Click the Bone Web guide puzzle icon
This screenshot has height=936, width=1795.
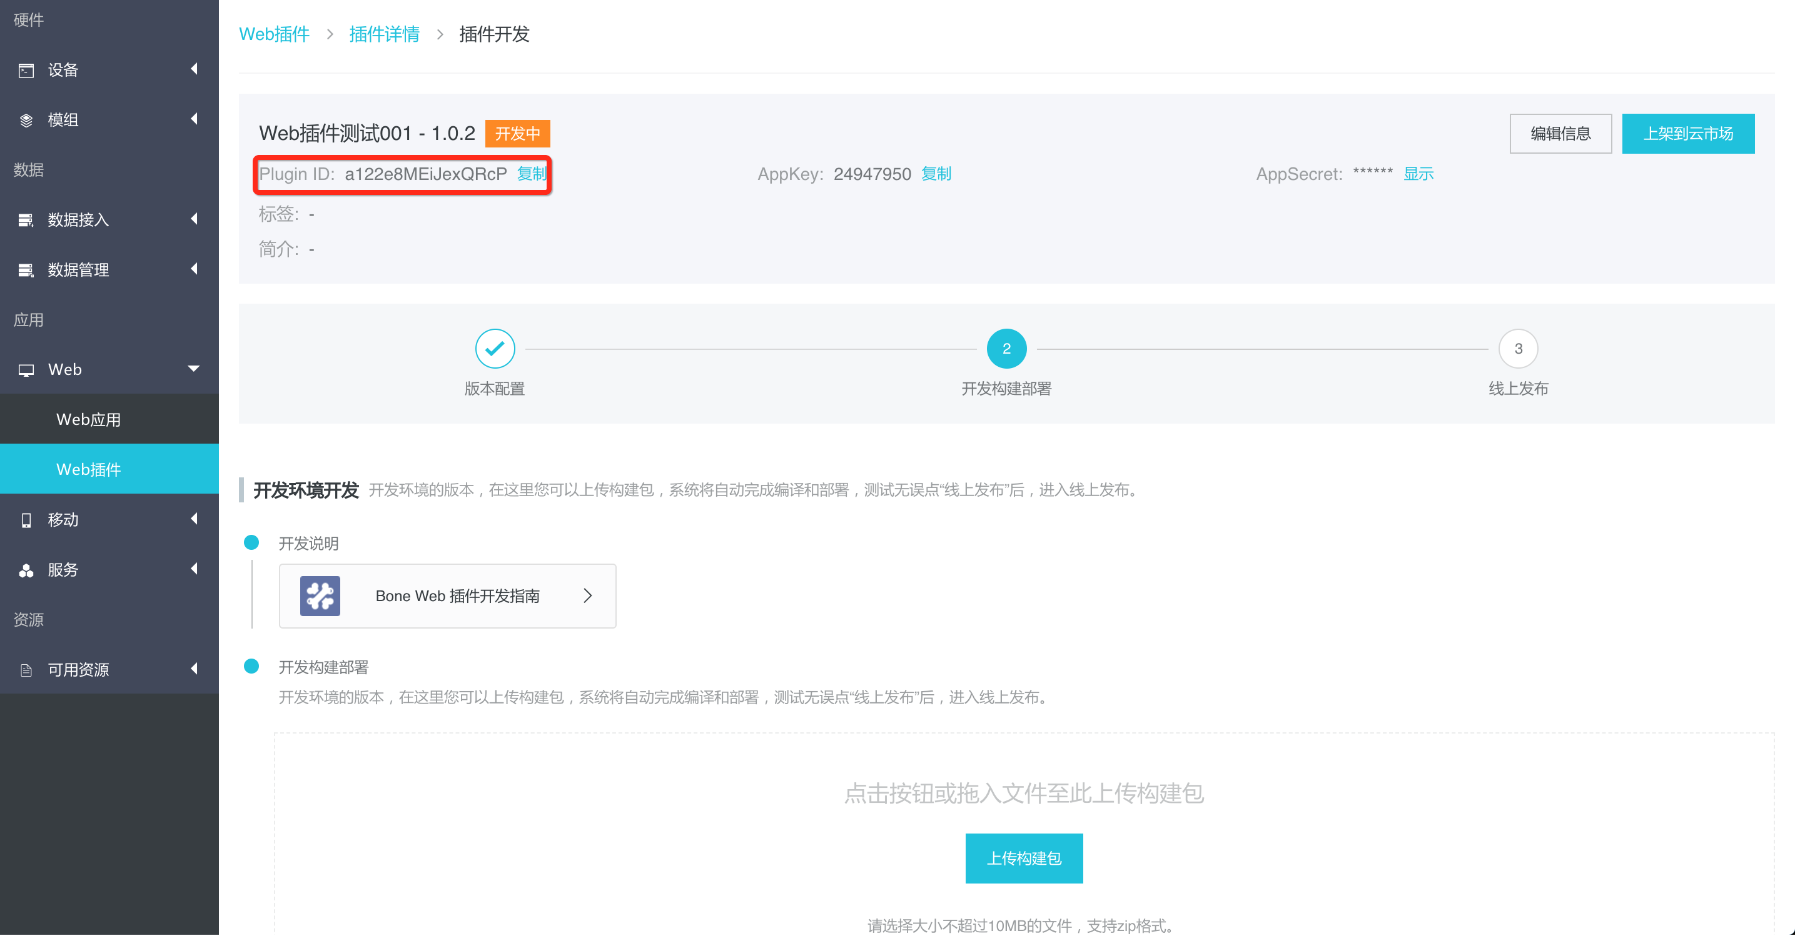(320, 595)
